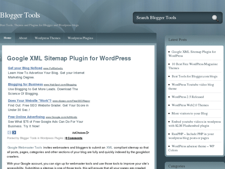Click the Categories sidebar heading

[x=176, y=166]
